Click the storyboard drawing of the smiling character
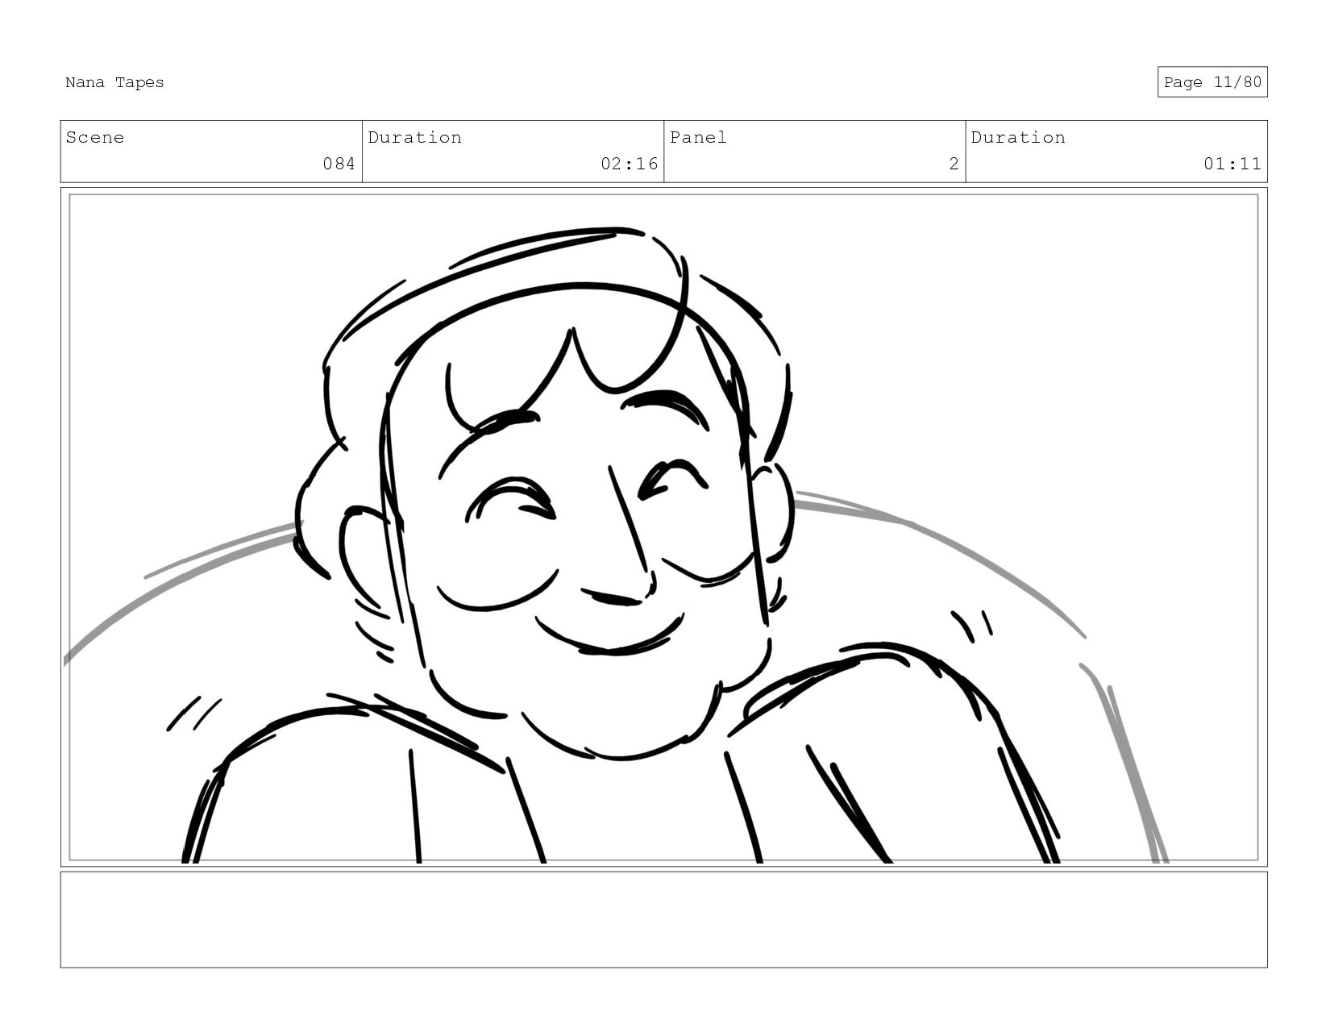This screenshot has height=1028, width=1330. [663, 527]
